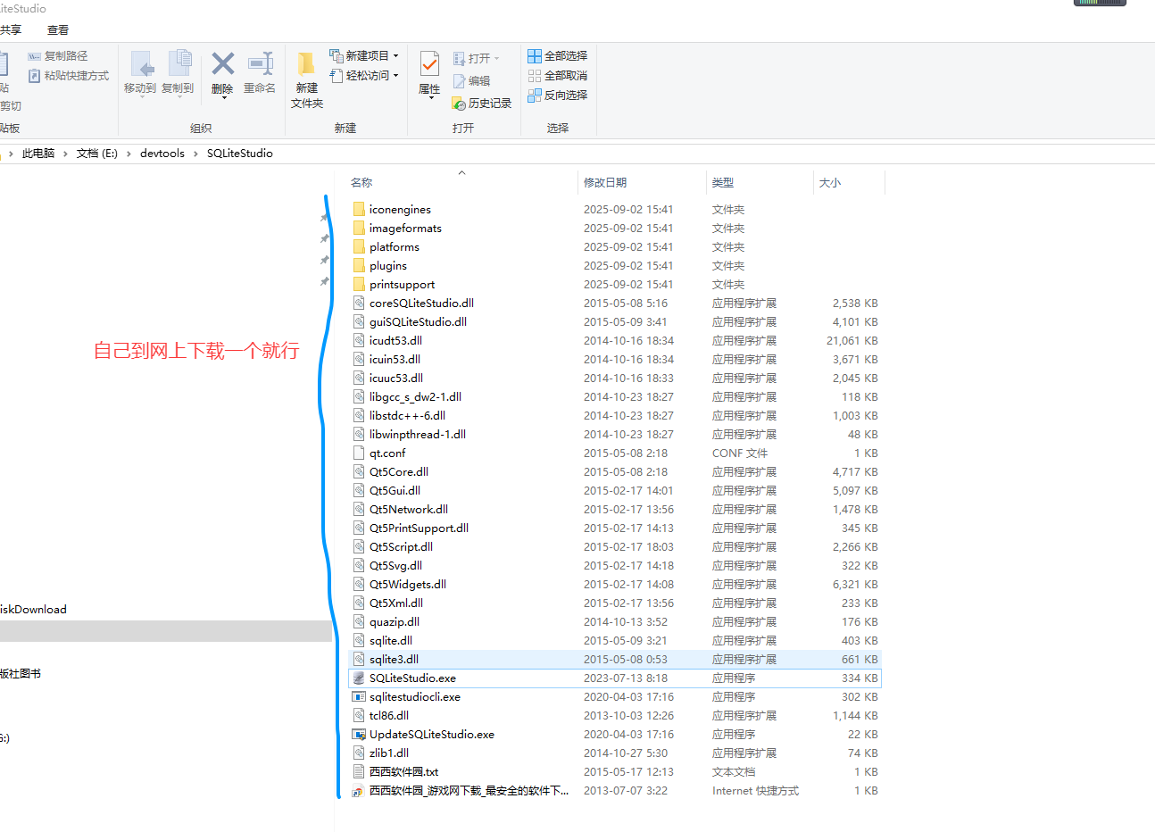Click Select none (全部取消)
This screenshot has width=1155, height=832.
pyautogui.click(x=558, y=75)
